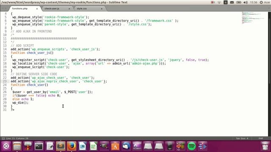Click the '/framework.css' string on line 6
This screenshot has width=271, height=152.
pyautogui.click(x=159, y=21)
